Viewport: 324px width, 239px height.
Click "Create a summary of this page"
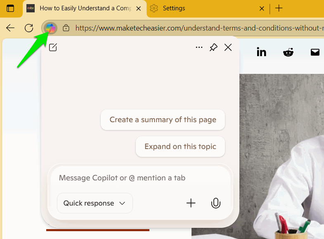(163, 120)
